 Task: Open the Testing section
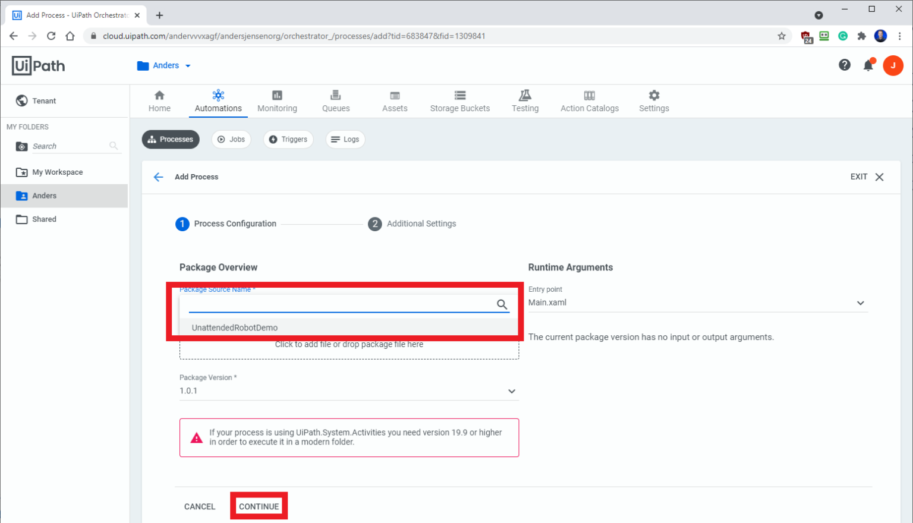tap(525, 101)
